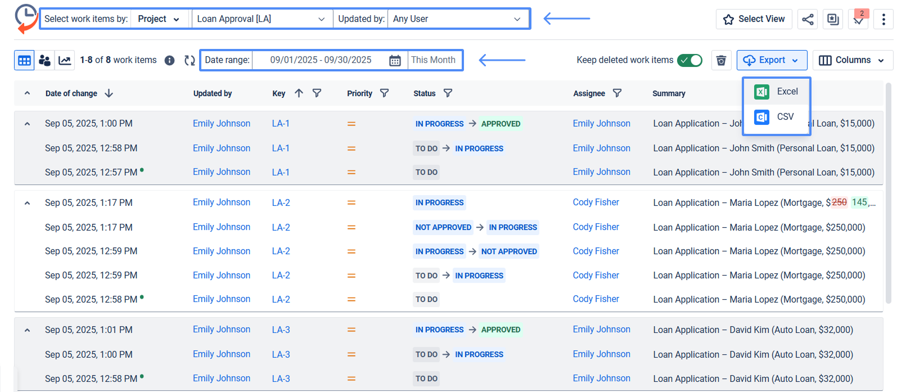Click the date range input field
This screenshot has height=392, width=897.
pyautogui.click(x=321, y=60)
